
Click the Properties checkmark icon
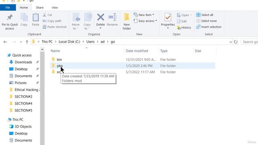coord(168,17)
